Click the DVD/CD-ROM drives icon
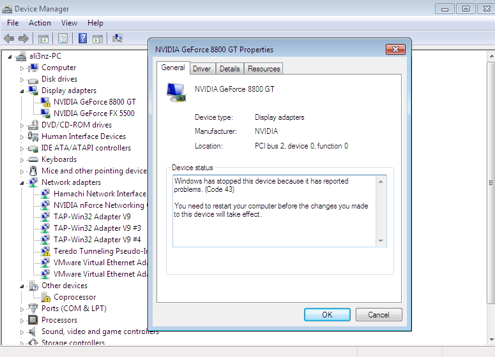This screenshot has height=357, width=495. pos(33,125)
